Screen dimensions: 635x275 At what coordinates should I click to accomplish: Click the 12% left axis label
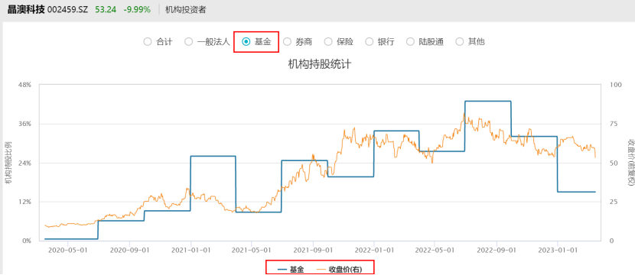[x=25, y=202]
